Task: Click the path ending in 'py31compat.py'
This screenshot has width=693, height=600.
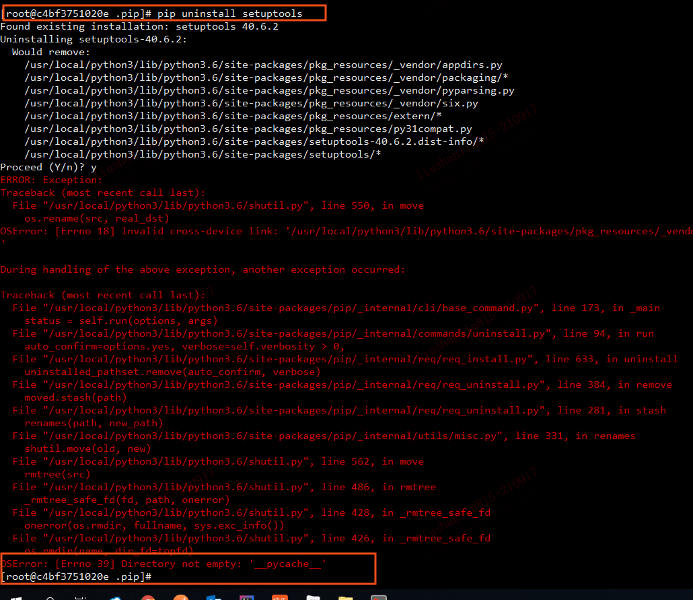Action: 248,129
